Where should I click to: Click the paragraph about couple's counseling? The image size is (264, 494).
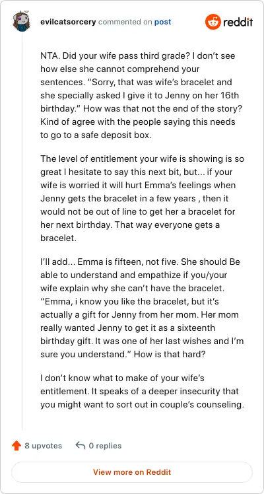142,391
